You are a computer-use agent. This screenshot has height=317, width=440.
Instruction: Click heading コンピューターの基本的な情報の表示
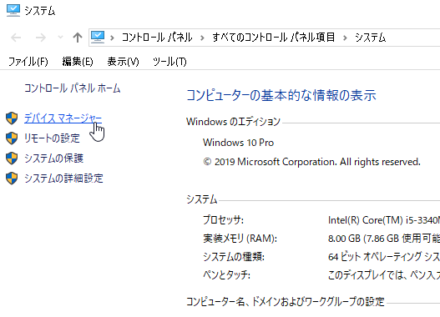point(281,95)
